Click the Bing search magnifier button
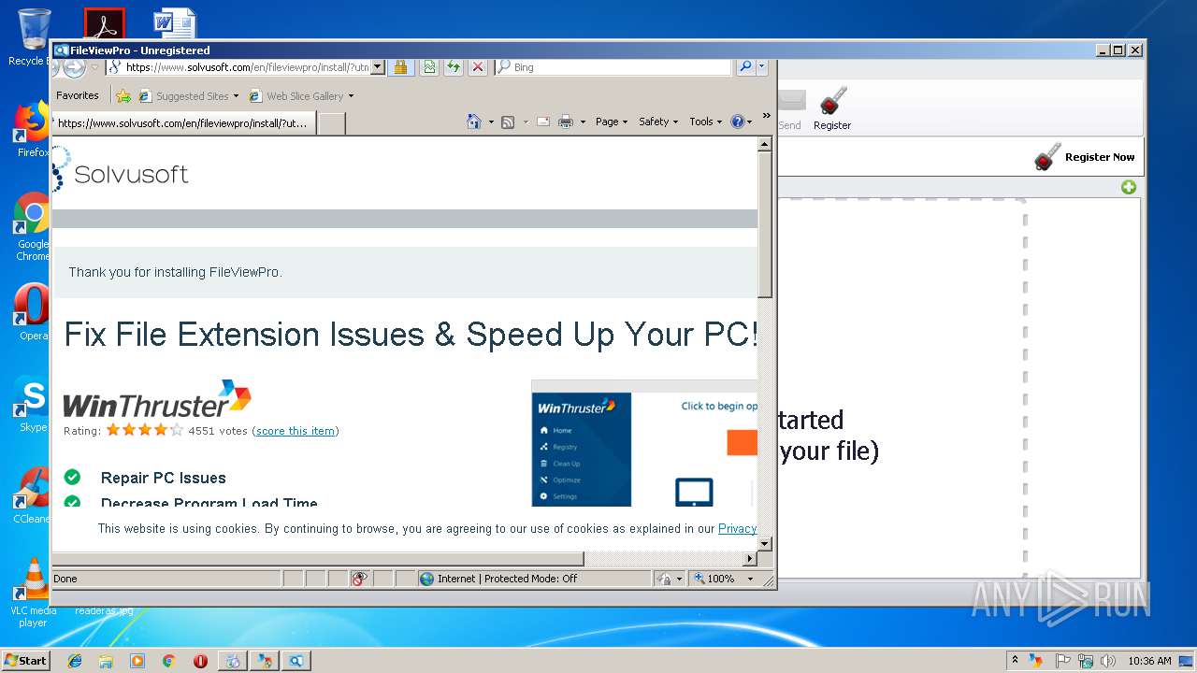 [x=745, y=67]
